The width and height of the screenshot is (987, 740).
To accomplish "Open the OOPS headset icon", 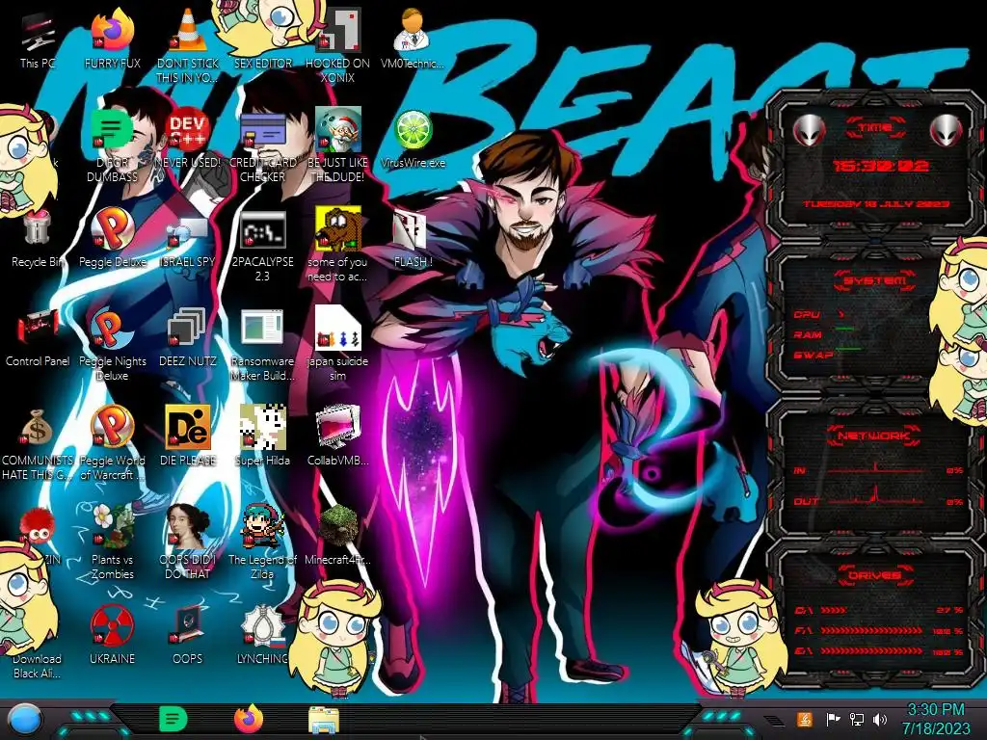I will click(x=188, y=634).
